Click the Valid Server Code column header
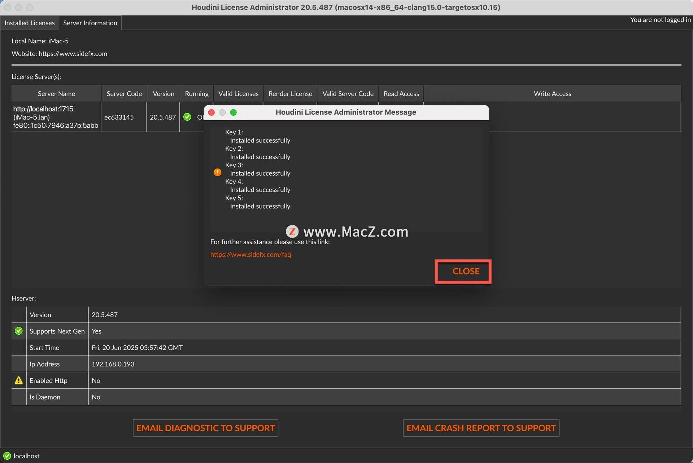The width and height of the screenshot is (693, 463). [348, 94]
